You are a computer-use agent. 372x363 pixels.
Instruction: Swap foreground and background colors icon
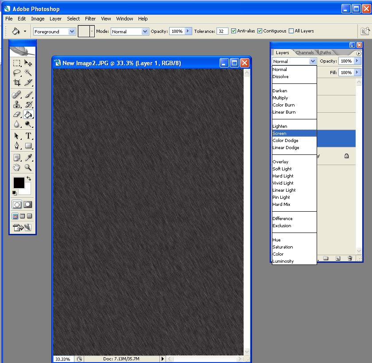coord(29,178)
